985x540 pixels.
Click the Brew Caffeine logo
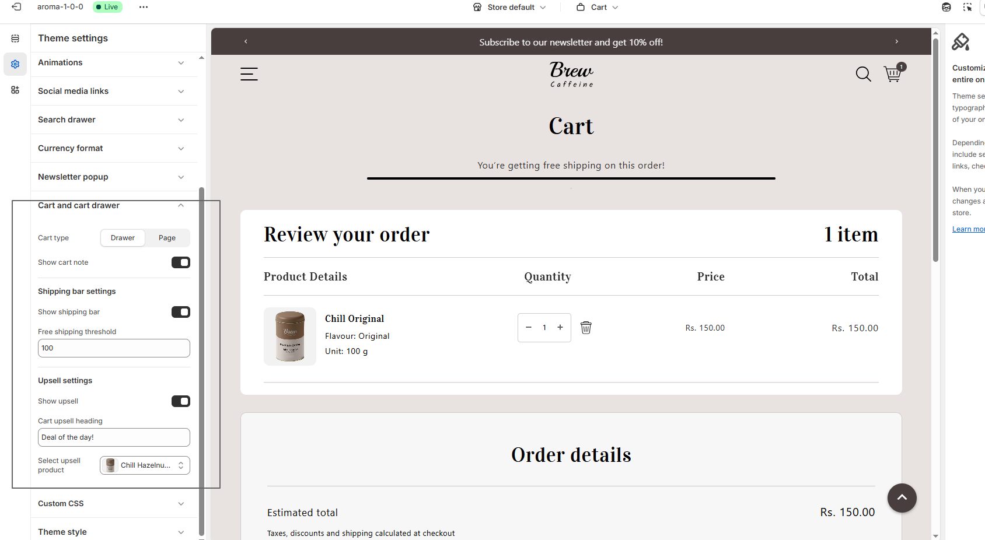pyautogui.click(x=571, y=75)
